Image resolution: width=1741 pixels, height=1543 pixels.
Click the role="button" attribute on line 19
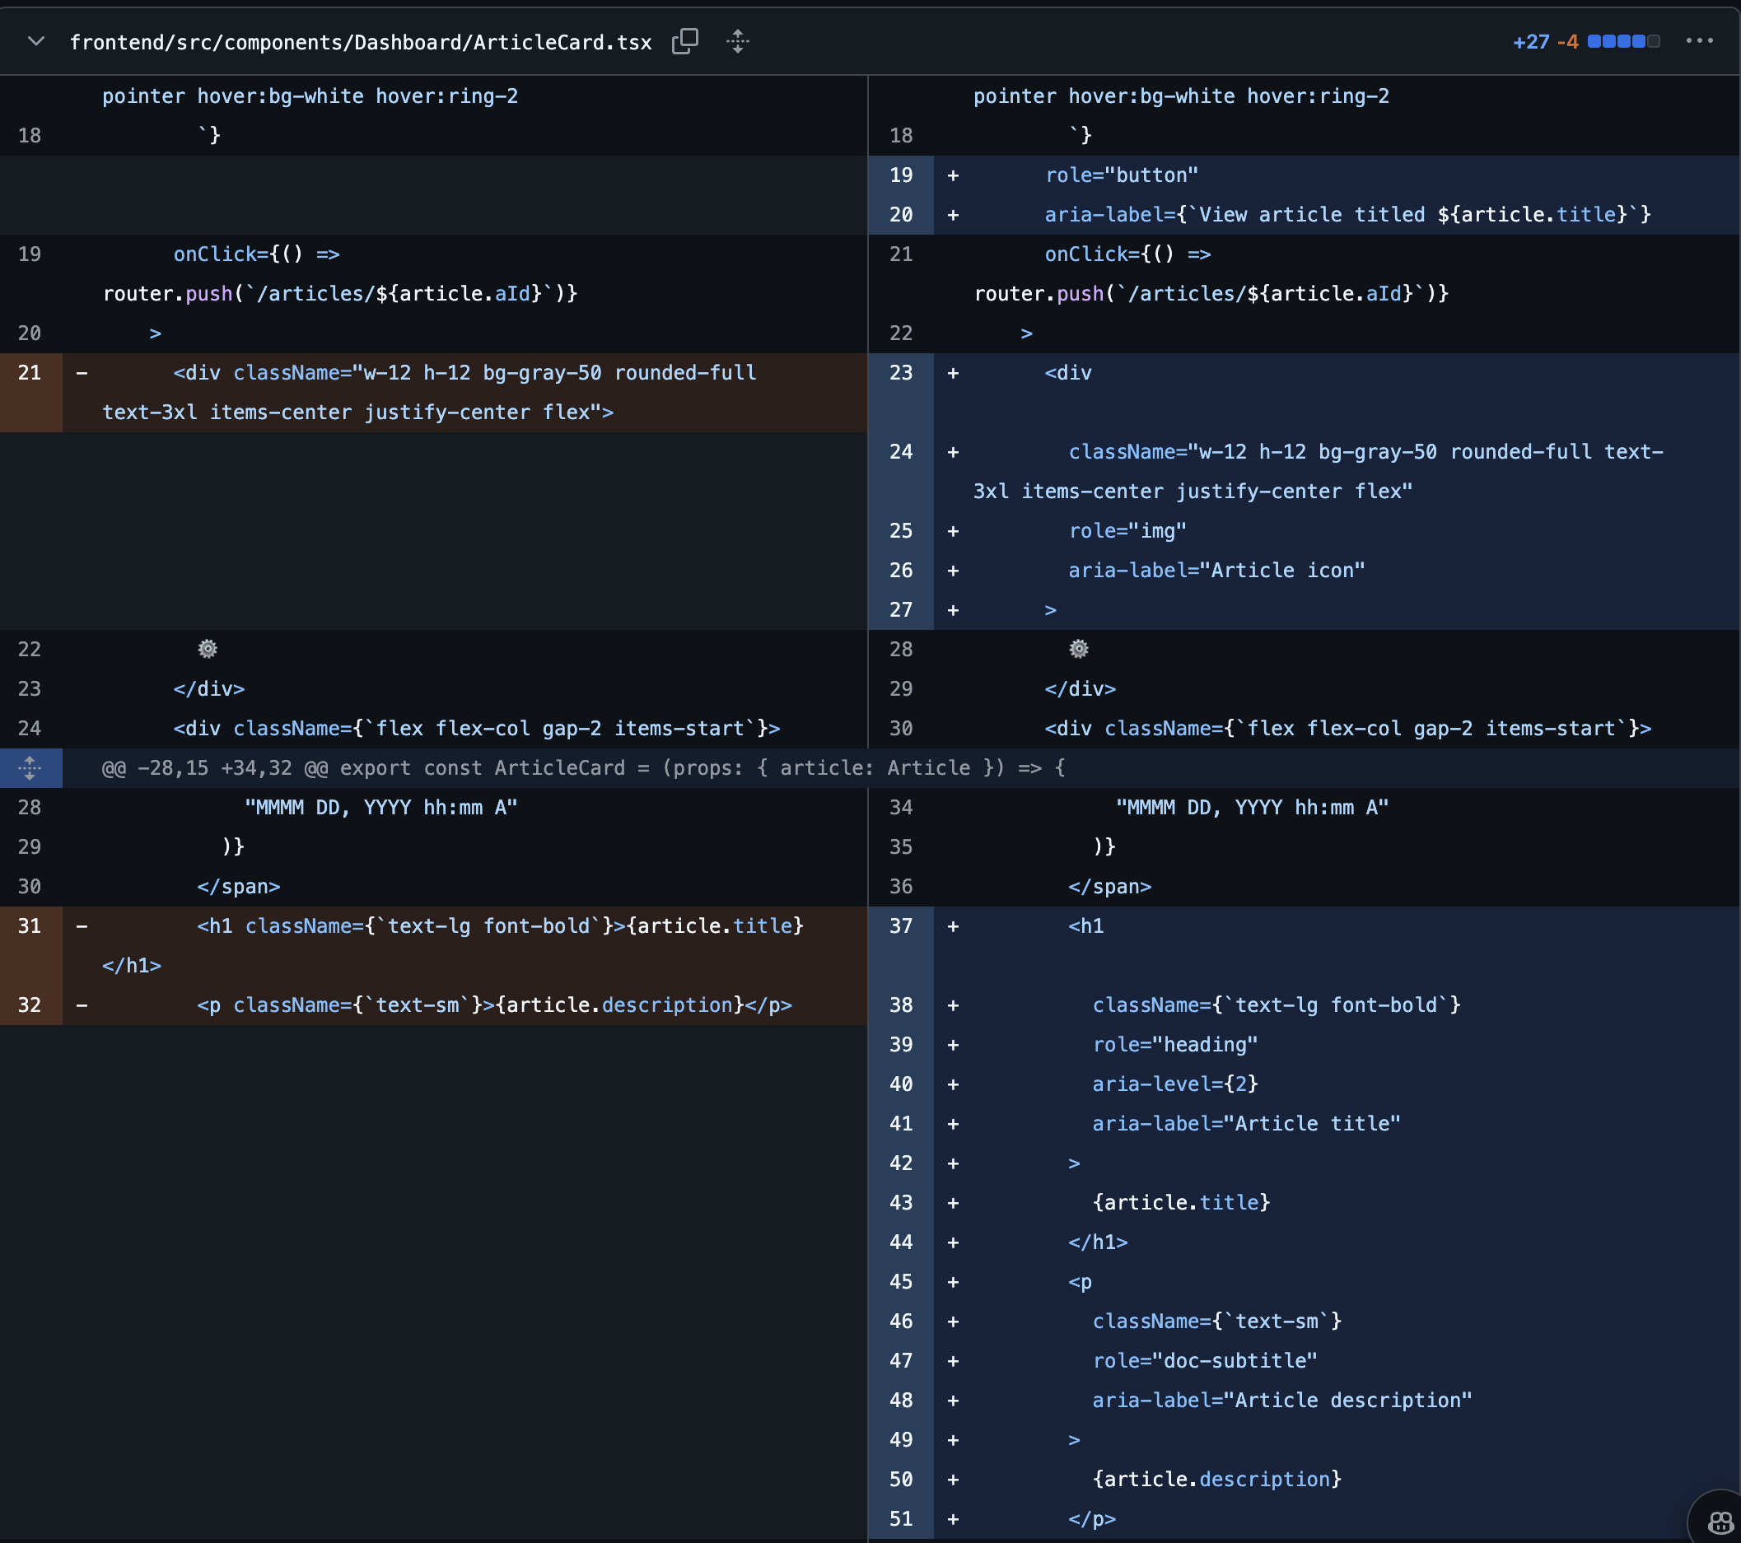[1120, 175]
